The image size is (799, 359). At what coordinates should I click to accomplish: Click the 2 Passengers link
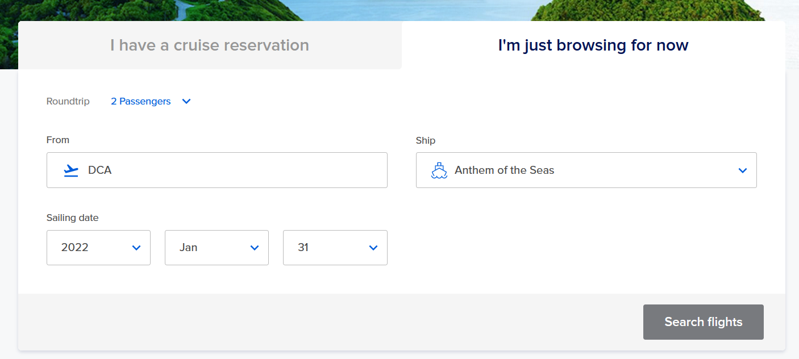click(141, 102)
